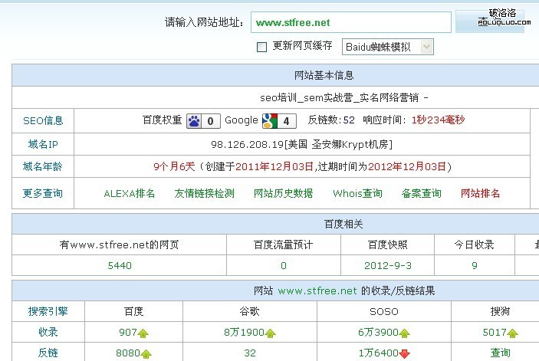Click the 备案查询 link
539x361 pixels.
point(421,194)
